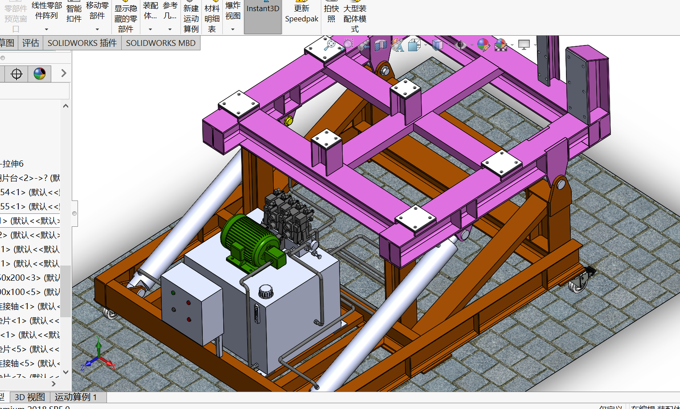Click 显示隐藏的零部件 (Show Hidden Components)
This screenshot has width=680, height=409.
click(126, 17)
